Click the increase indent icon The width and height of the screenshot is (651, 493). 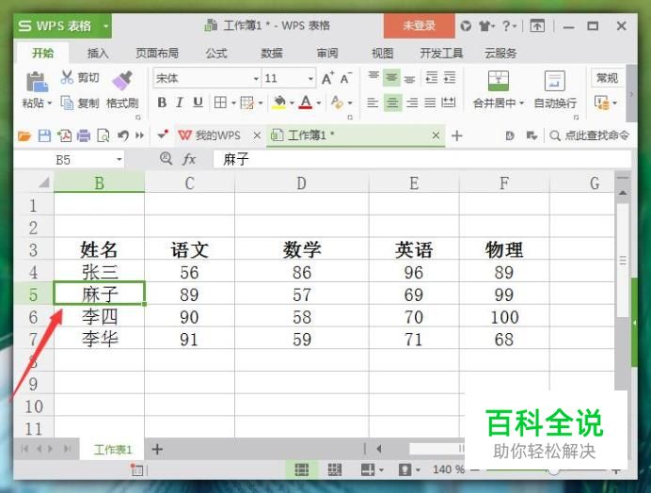[450, 77]
